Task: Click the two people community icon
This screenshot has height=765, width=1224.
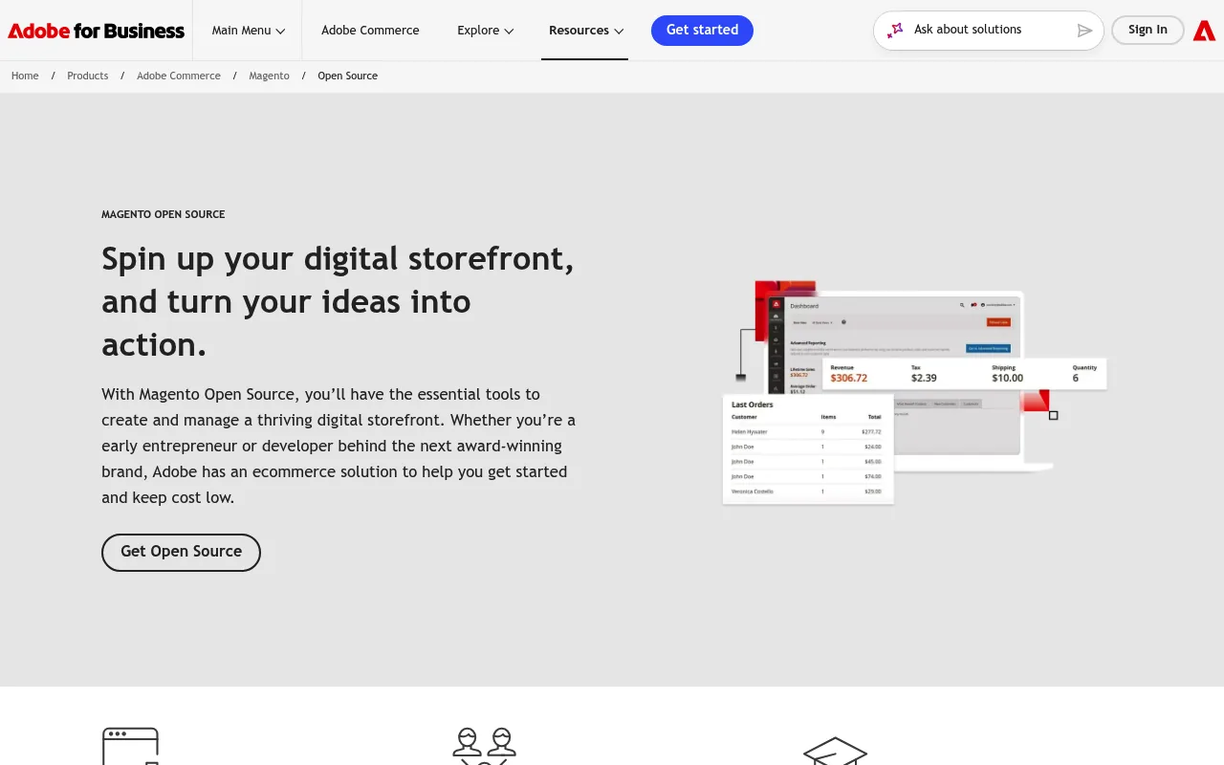Action: point(484,747)
